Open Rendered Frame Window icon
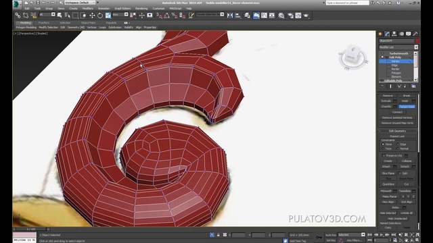This screenshot has width=433, height=243. (x=298, y=16)
